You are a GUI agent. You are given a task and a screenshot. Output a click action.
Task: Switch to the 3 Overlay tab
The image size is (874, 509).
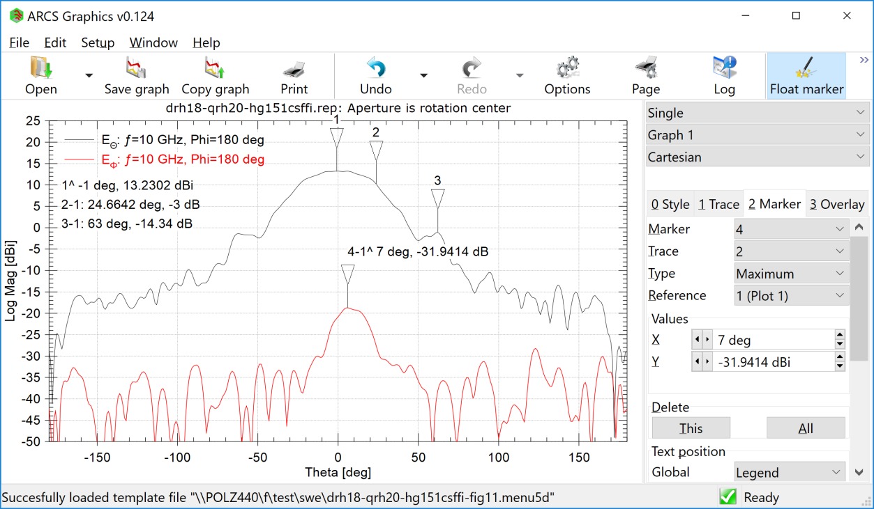tap(836, 204)
